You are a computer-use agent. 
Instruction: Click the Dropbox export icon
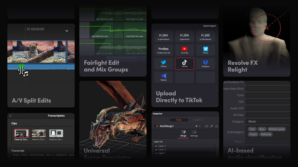click(x=205, y=63)
